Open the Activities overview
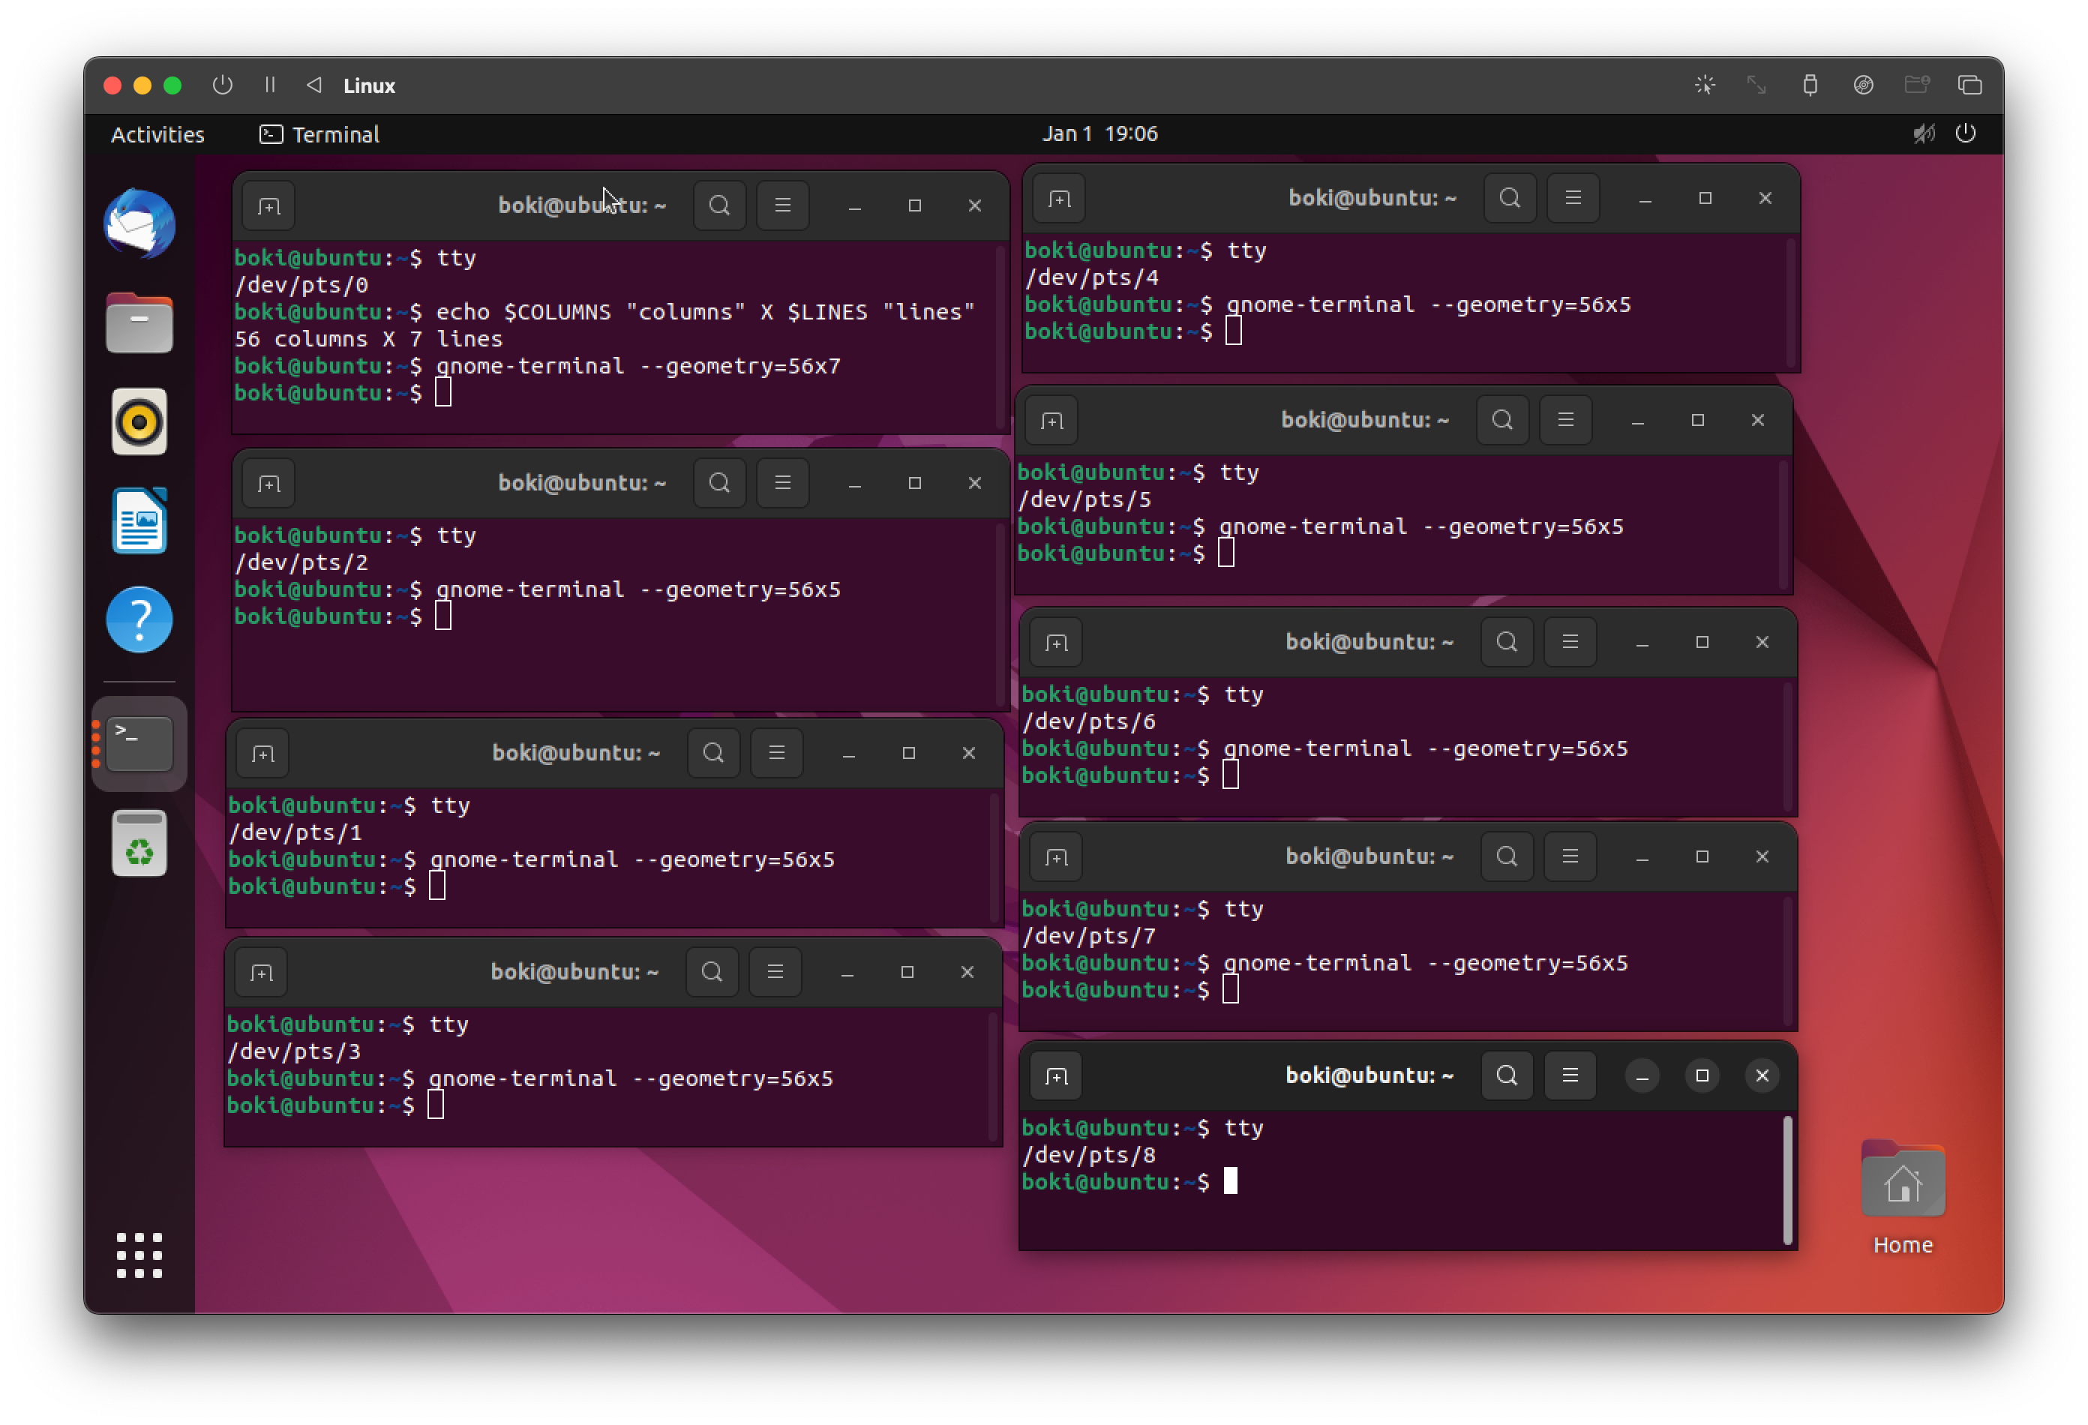 pos(157,135)
